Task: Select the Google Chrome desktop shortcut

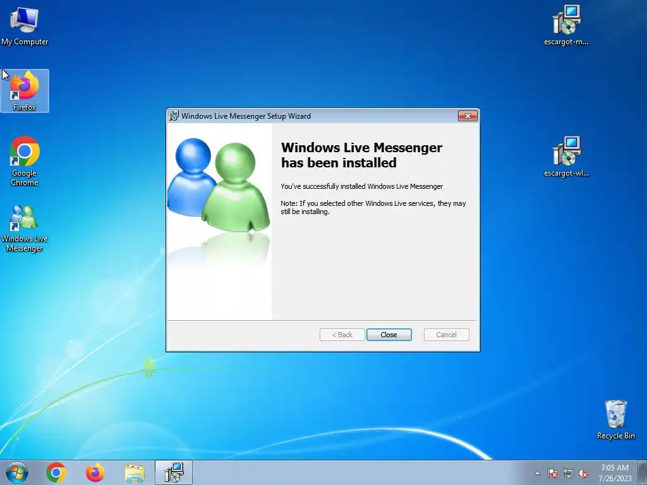Action: point(25,161)
